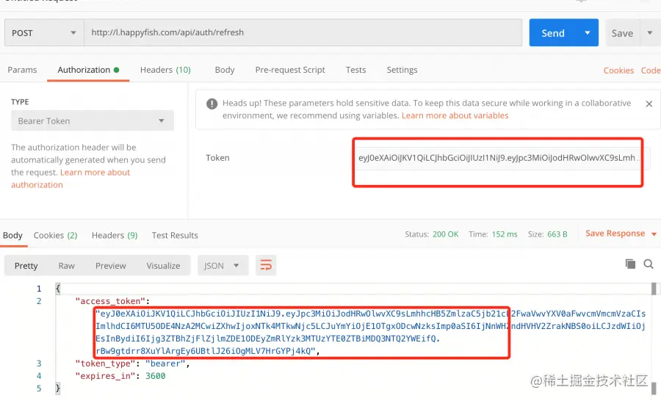
Task: Toggle the wrap lines icon
Action: click(266, 265)
